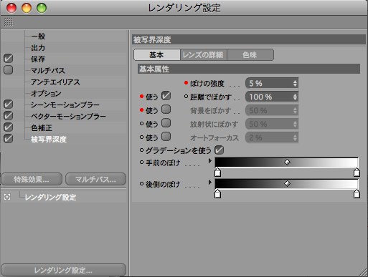Click the 後側のぼけ gradient bar

(287, 184)
